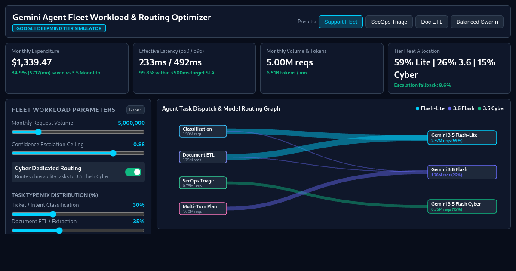This screenshot has height=271, width=516.
Task: Click the 5.00M reqs volume value
Action: [x=290, y=62]
